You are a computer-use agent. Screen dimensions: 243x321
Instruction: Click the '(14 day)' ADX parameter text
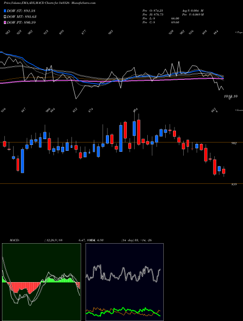point(127,240)
